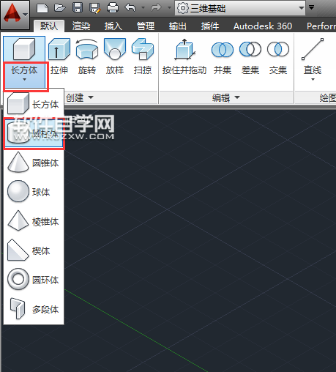Create a new drawing file icon
336x372 pixels.
click(42, 8)
